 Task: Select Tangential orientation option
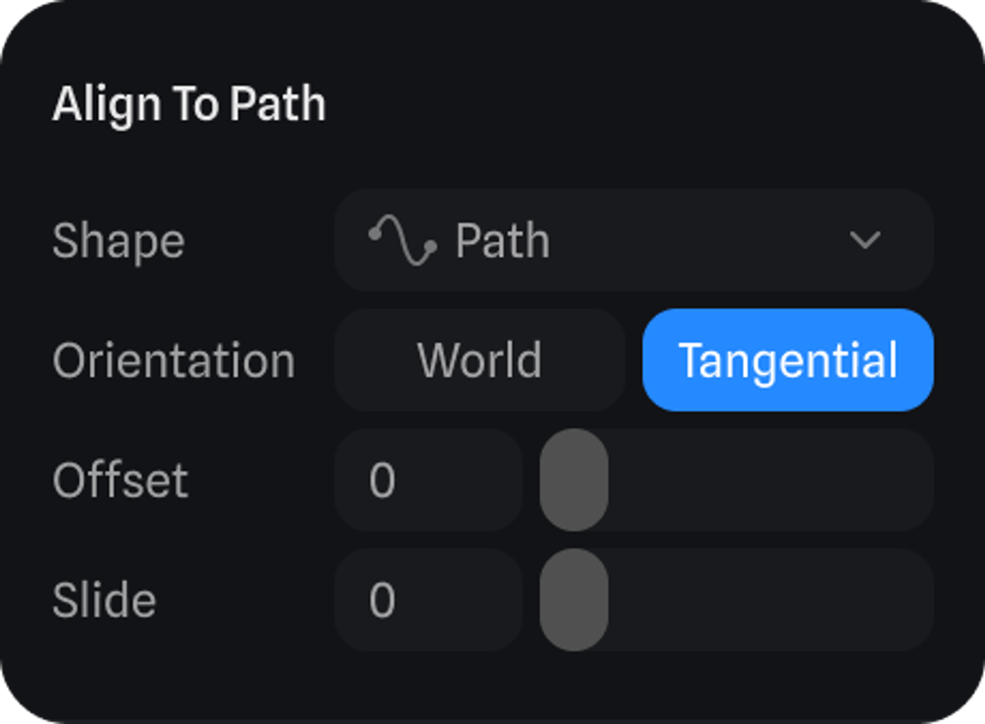tap(788, 361)
